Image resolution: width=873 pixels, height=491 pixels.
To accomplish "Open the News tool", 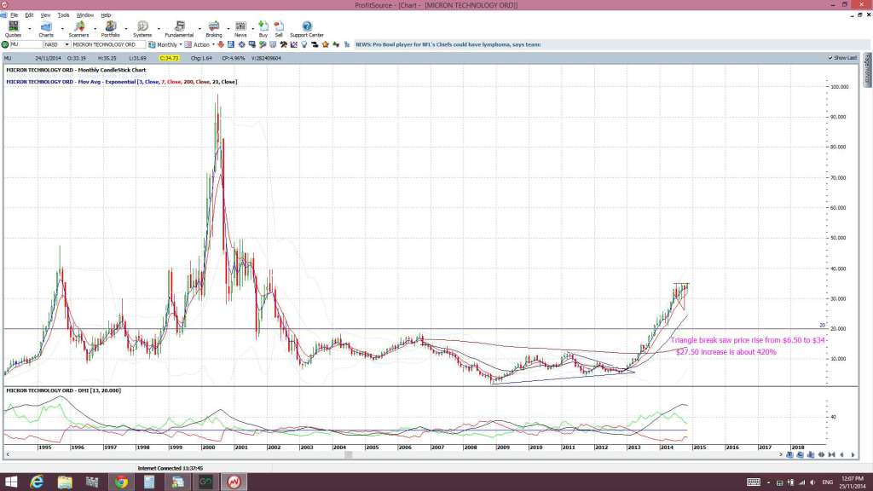I will [240, 29].
